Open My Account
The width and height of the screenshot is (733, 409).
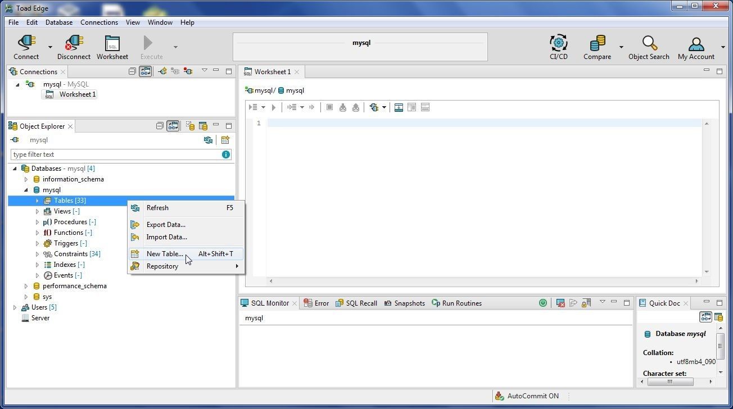[696, 48]
